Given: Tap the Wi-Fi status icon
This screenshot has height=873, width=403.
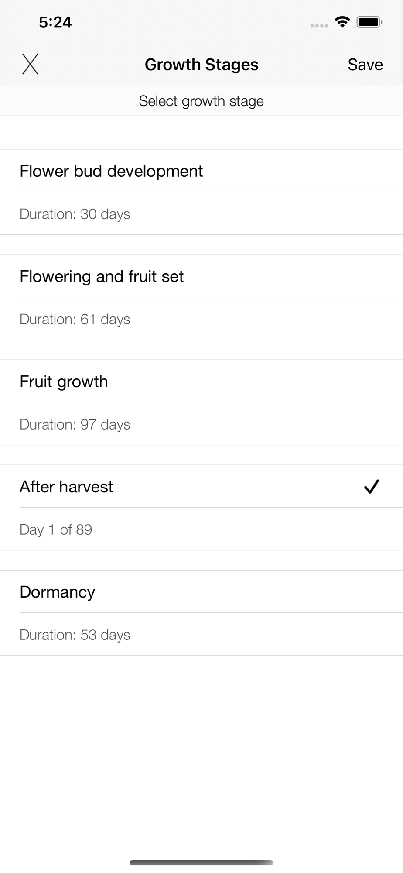Looking at the screenshot, I should pos(342,22).
